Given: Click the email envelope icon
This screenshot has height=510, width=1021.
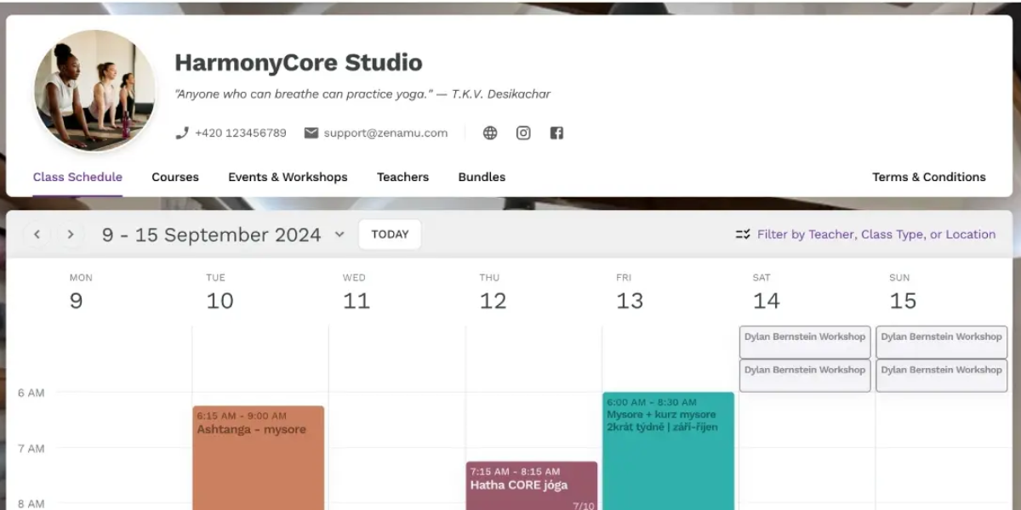Looking at the screenshot, I should 311,133.
